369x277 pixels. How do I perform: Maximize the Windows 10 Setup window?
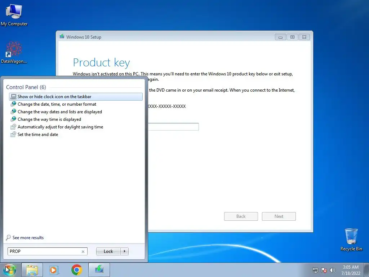click(292, 37)
